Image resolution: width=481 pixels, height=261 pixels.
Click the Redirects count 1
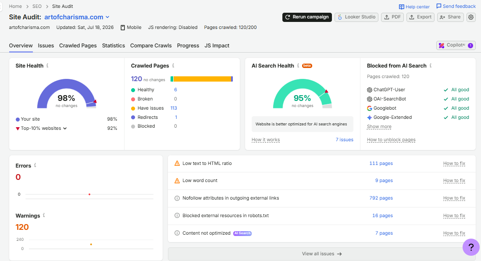[176, 117]
